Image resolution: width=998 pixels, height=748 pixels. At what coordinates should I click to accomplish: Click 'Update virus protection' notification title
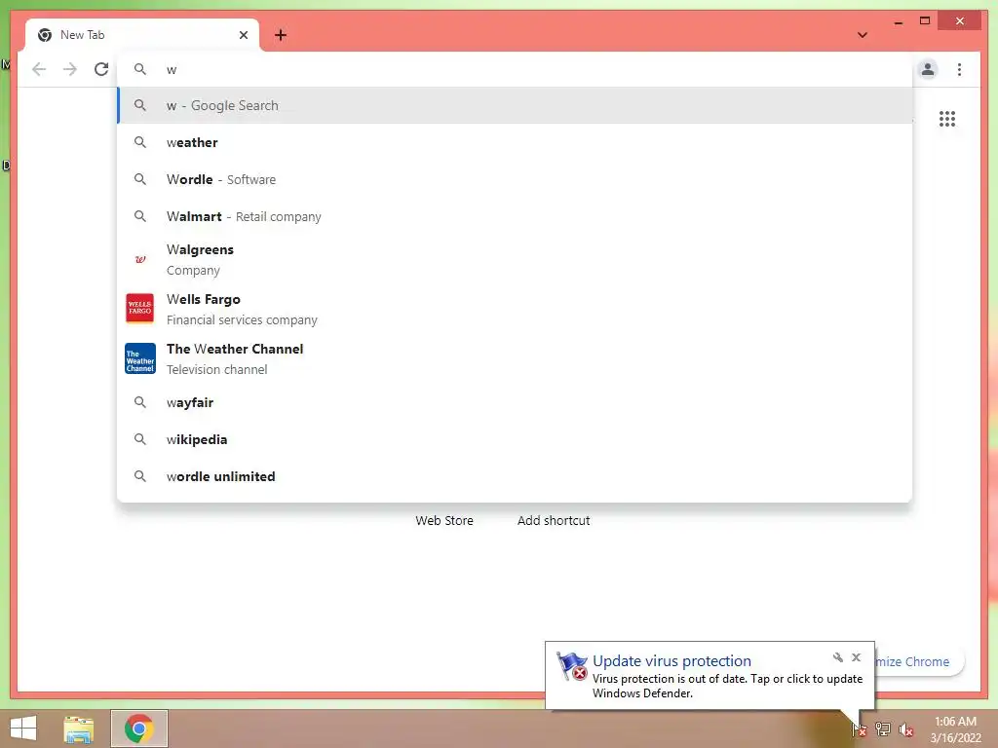pos(672,661)
